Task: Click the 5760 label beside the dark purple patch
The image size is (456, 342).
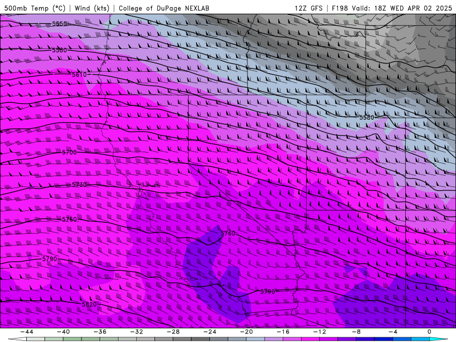Action: pyautogui.click(x=227, y=233)
